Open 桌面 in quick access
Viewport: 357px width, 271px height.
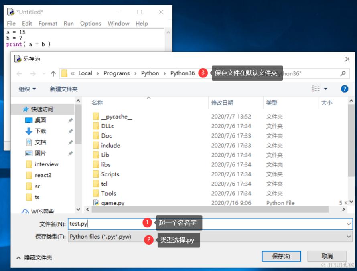40,120
